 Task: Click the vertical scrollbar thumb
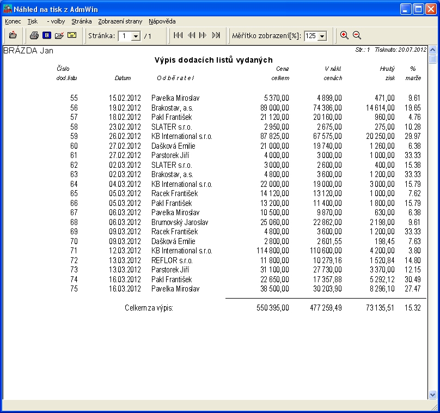pos(432,59)
